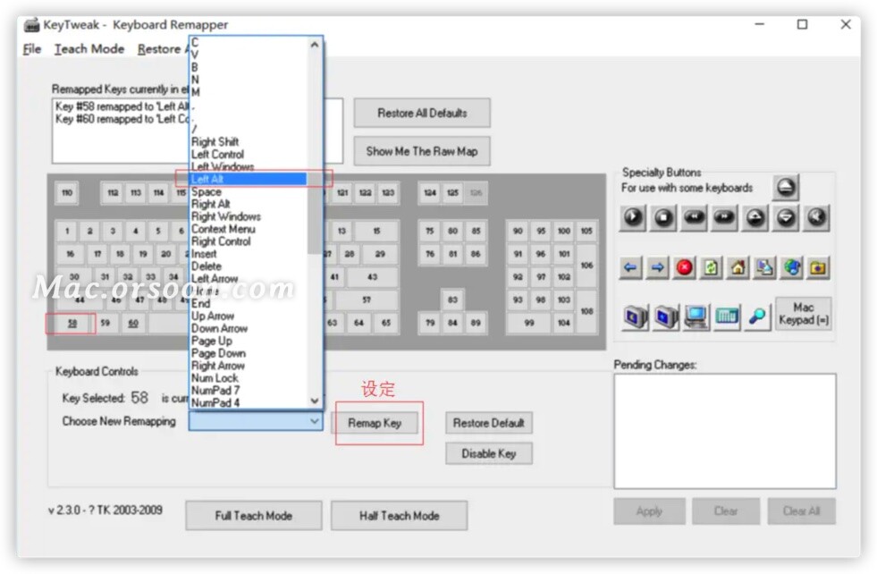Select the 'Key #58 remapped to' entry
The width and height of the screenshot is (877, 574).
[x=122, y=106]
